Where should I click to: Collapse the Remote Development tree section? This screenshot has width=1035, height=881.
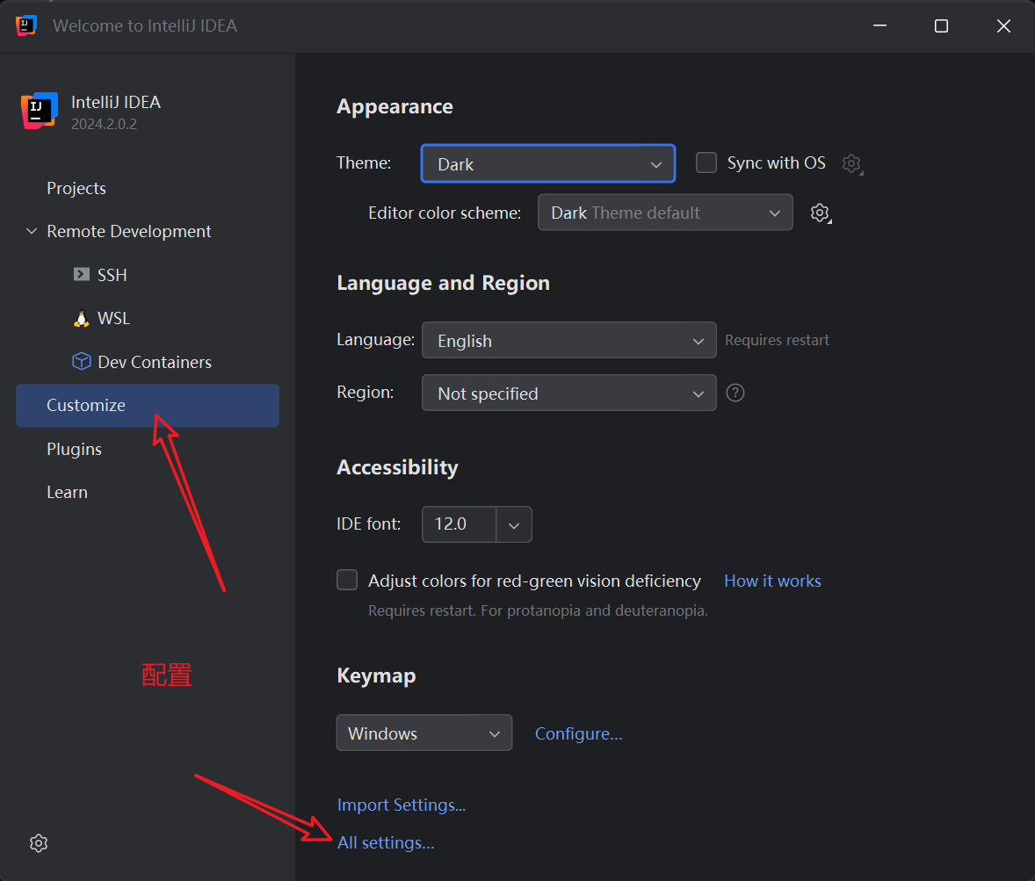click(32, 231)
